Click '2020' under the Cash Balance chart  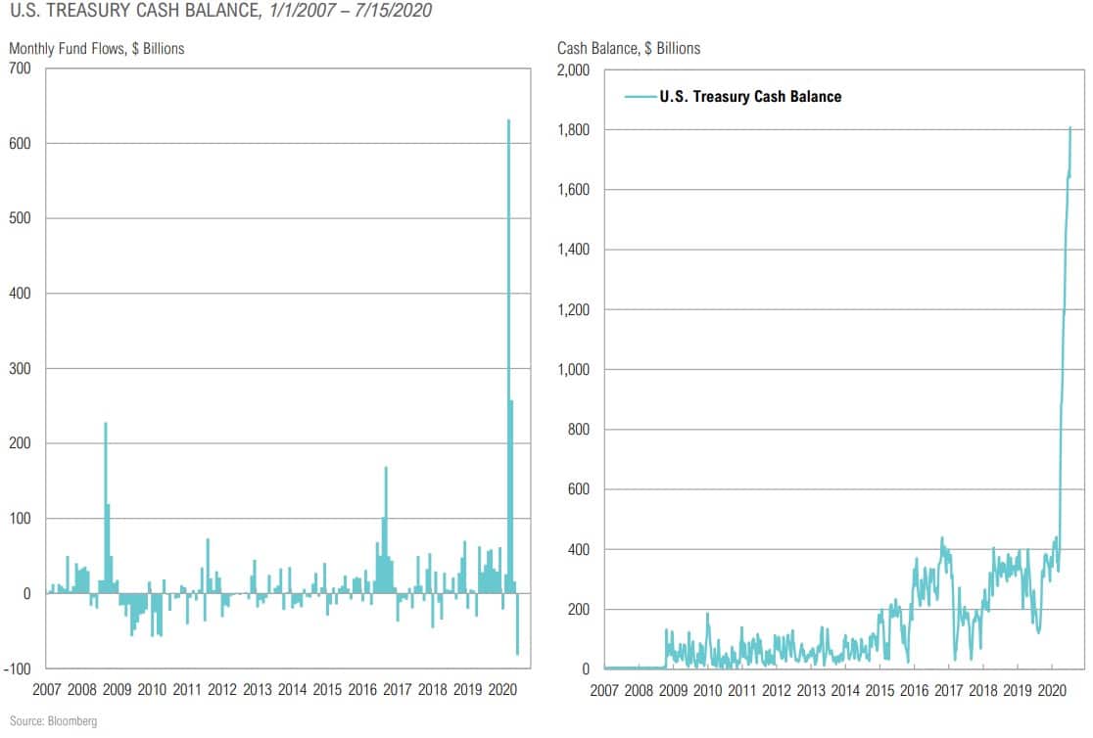1052,691
